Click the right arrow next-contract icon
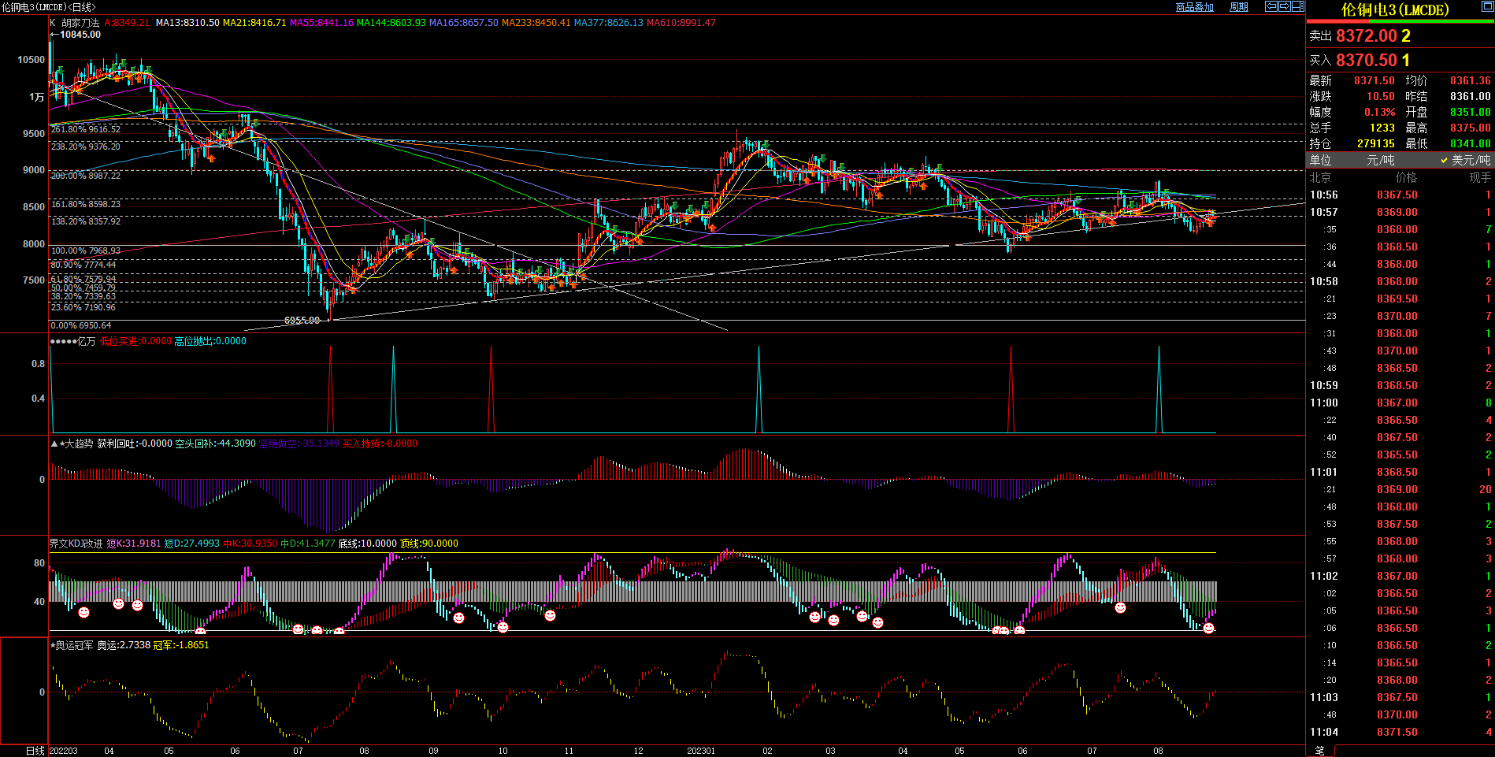Screen dimensions: 1495x757 pyautogui.click(x=1284, y=6)
